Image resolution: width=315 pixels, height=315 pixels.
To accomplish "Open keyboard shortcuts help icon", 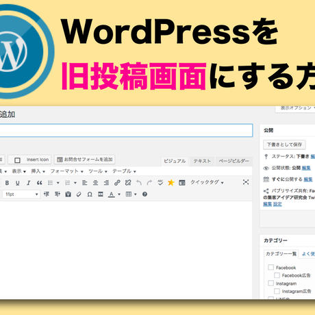I will click(144, 194).
